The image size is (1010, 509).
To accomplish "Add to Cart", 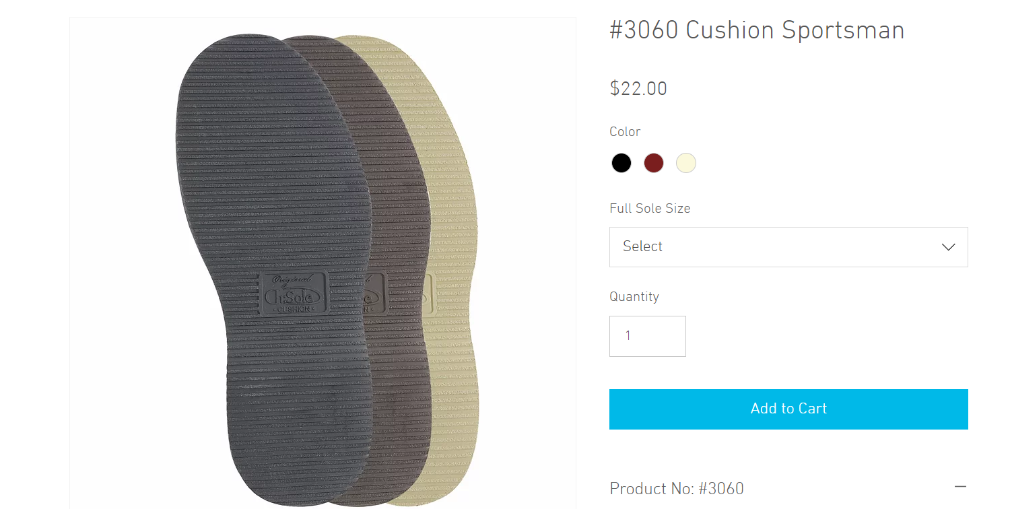I will [788, 409].
